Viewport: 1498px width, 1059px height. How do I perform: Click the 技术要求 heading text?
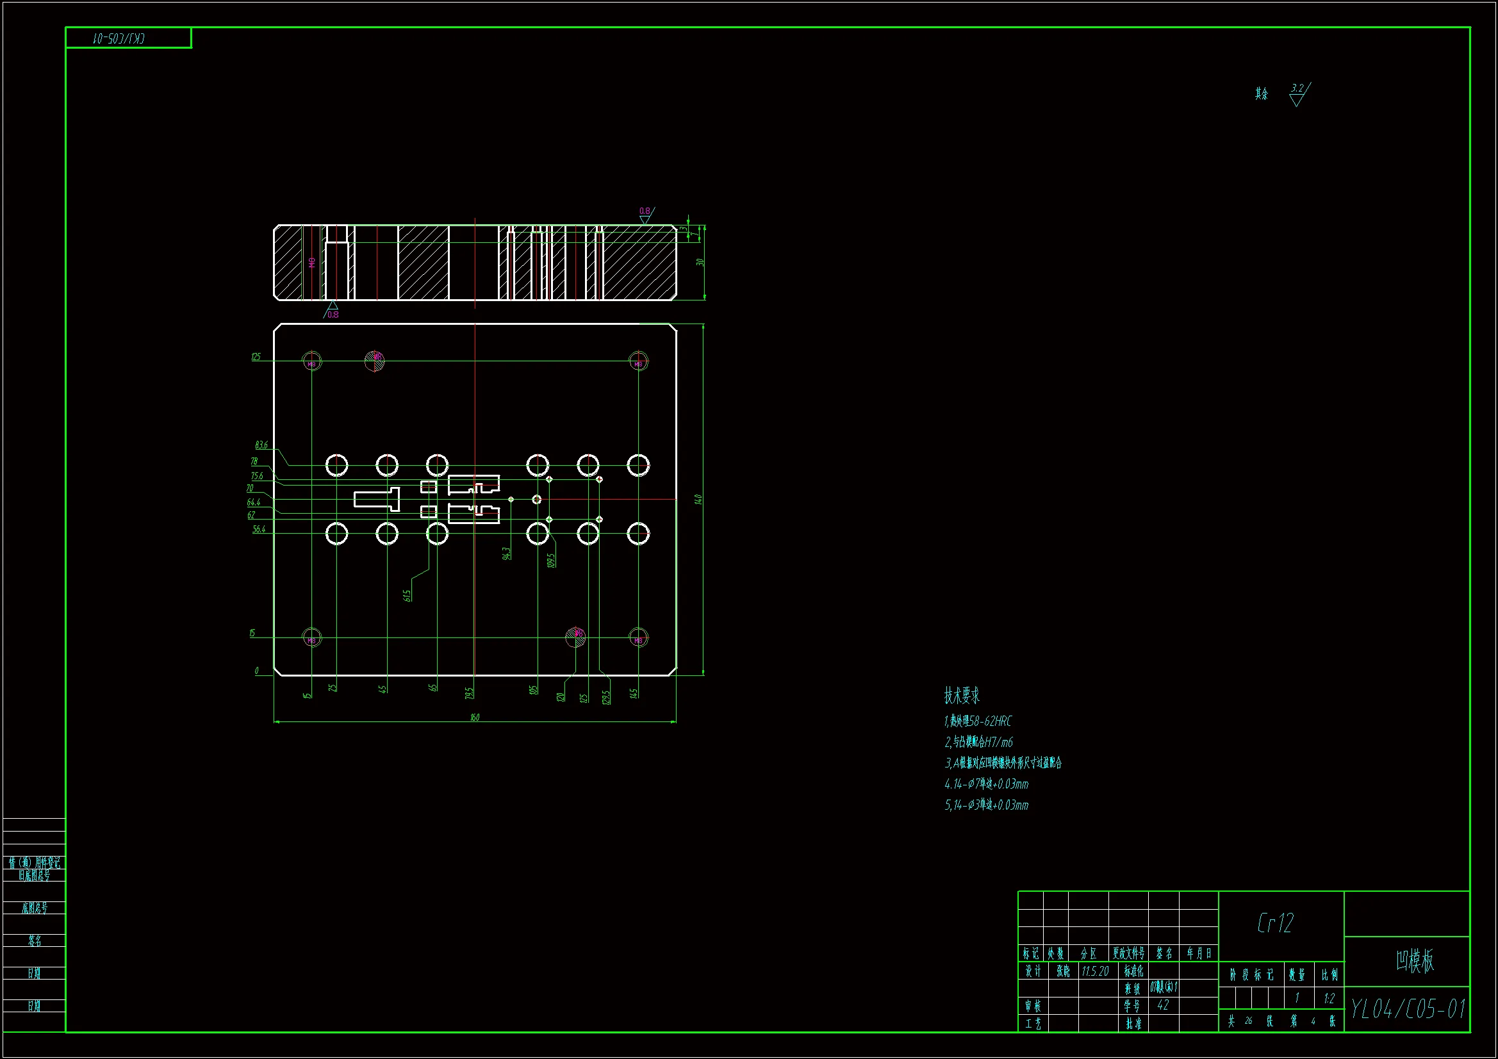click(962, 696)
